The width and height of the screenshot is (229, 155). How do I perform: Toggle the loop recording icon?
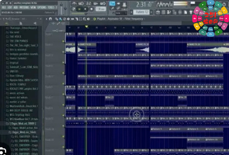pos(103,3)
